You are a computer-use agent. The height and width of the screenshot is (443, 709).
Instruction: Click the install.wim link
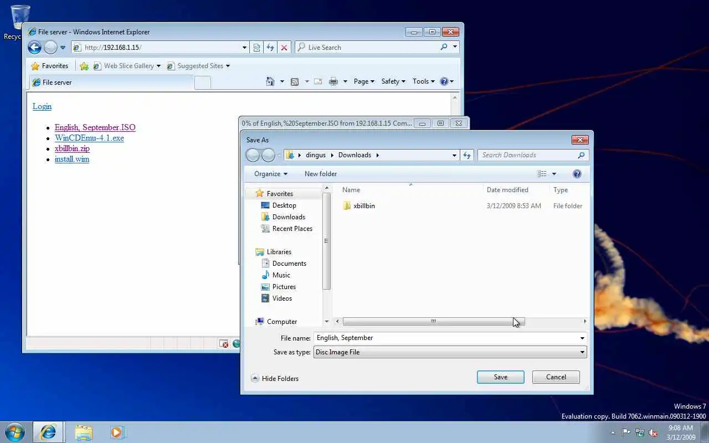(x=72, y=159)
